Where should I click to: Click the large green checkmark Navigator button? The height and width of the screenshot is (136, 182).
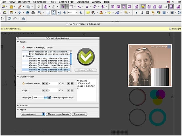[86, 57]
